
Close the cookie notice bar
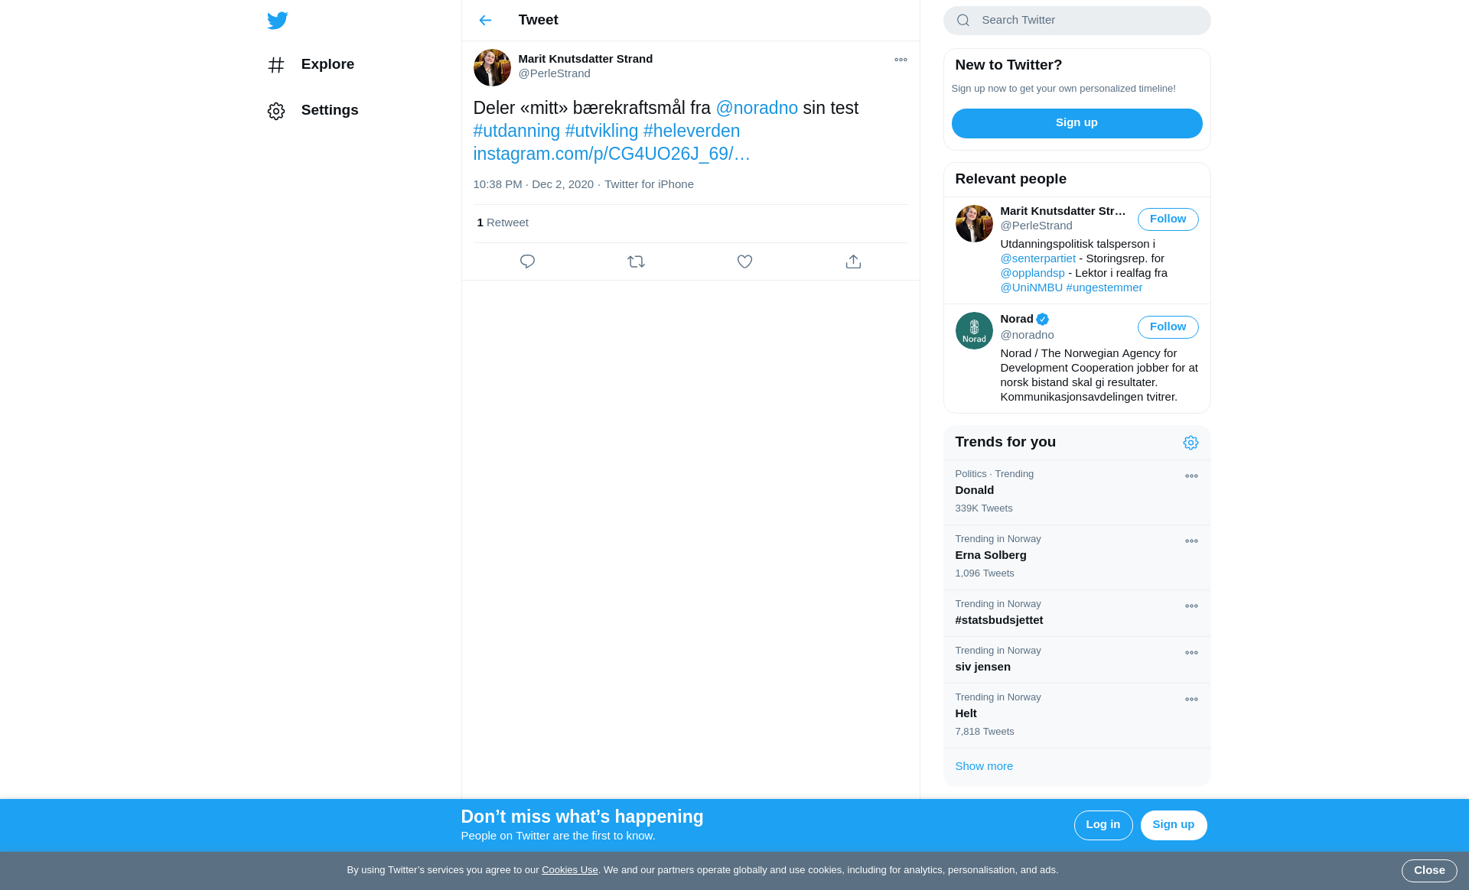point(1428,871)
